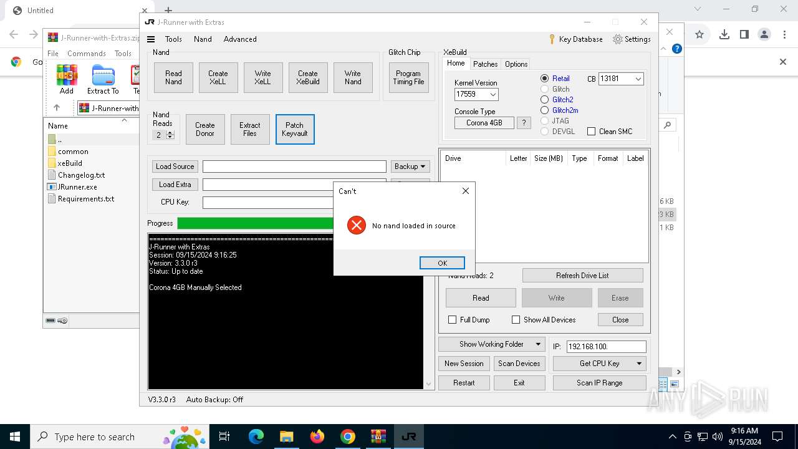Viewport: 798px width, 449px height.
Task: Open Key Database
Action: coord(575,39)
